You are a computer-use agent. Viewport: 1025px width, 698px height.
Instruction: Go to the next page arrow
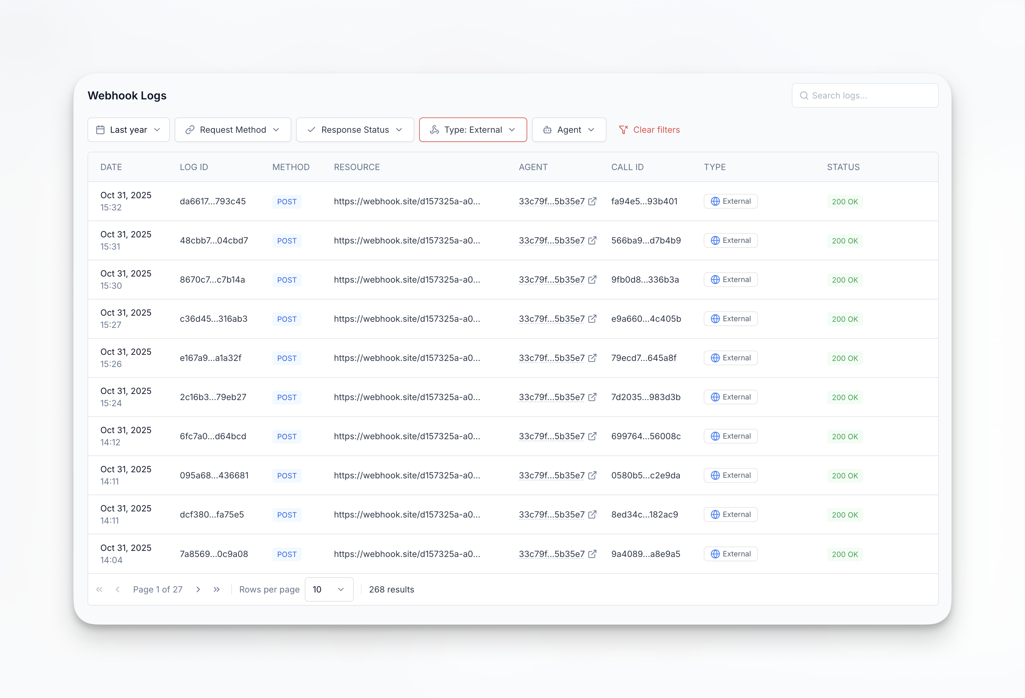coord(198,589)
